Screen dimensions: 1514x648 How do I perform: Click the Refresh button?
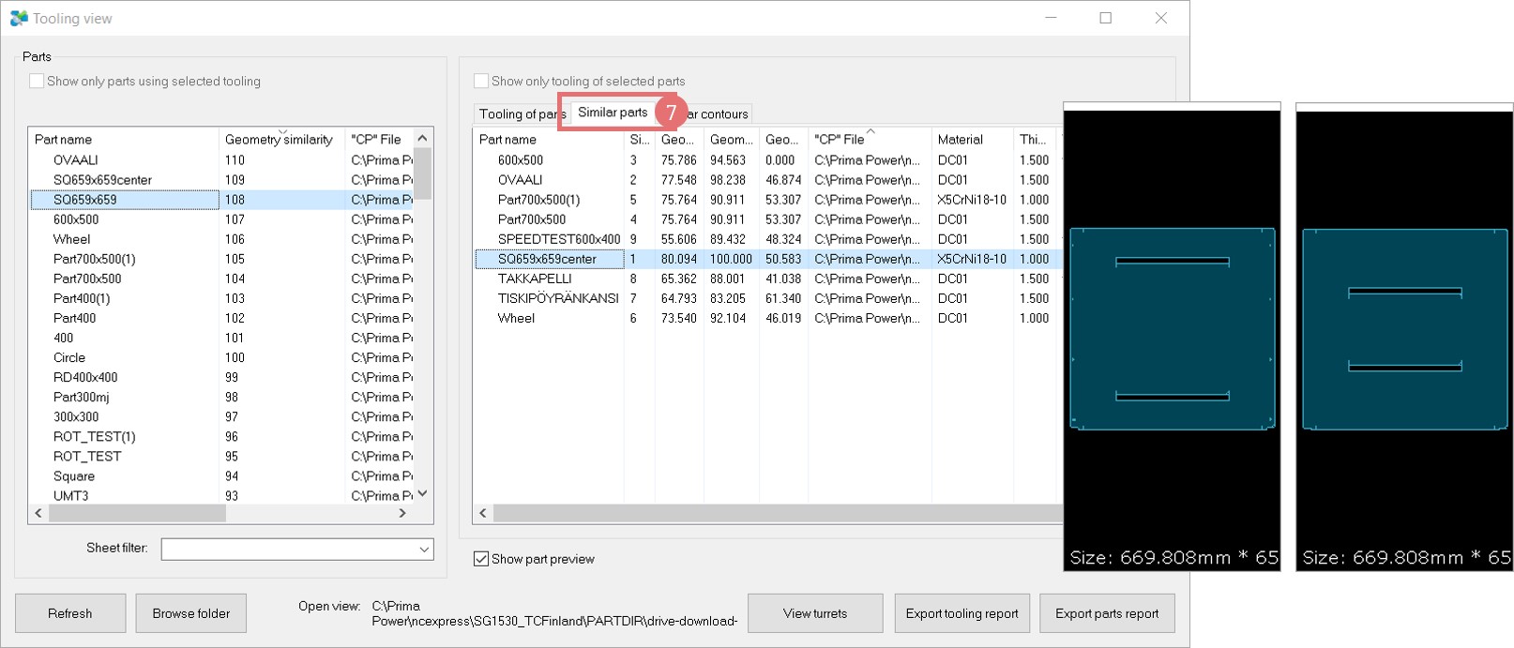[x=70, y=613]
